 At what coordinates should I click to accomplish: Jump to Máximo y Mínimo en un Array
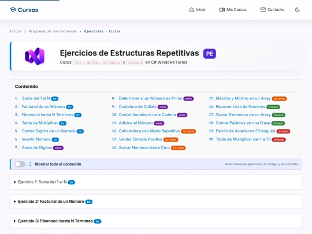(x=243, y=98)
